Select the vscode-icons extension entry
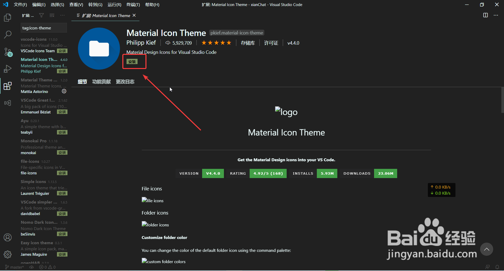The image size is (504, 271). pos(44,45)
